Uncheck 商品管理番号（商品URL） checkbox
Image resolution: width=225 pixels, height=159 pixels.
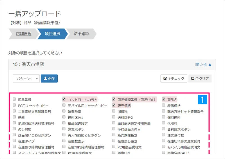pos(114,99)
